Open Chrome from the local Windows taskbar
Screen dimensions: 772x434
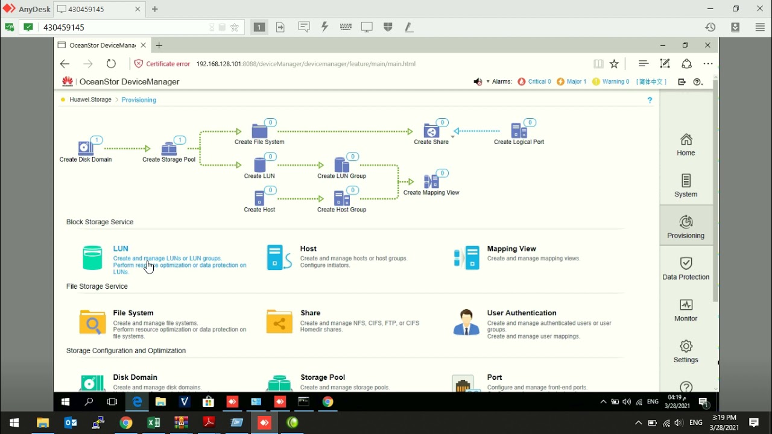125,423
